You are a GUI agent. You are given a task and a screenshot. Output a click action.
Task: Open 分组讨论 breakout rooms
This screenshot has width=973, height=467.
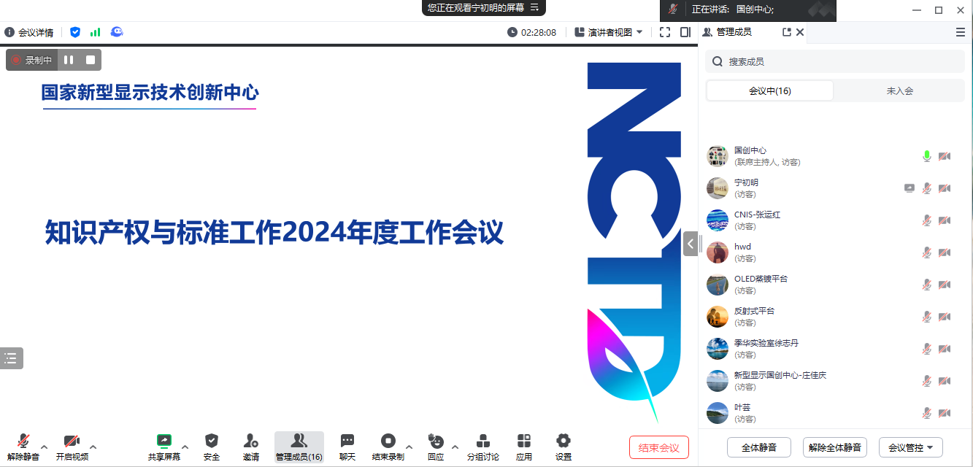(x=483, y=447)
